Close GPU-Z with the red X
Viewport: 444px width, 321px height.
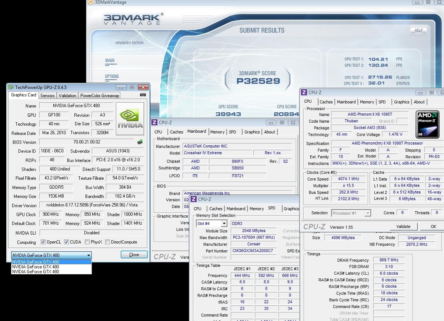pyautogui.click(x=143, y=87)
